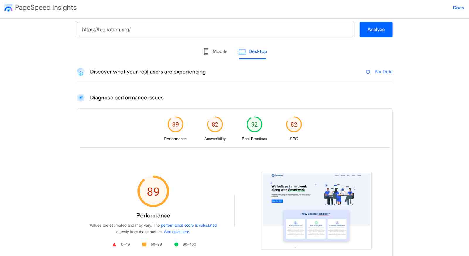Click the No Data info icon
The width and height of the screenshot is (469, 256).
[368, 72]
